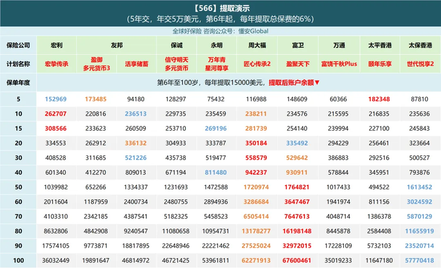Select the 万通 company header

coord(339,45)
